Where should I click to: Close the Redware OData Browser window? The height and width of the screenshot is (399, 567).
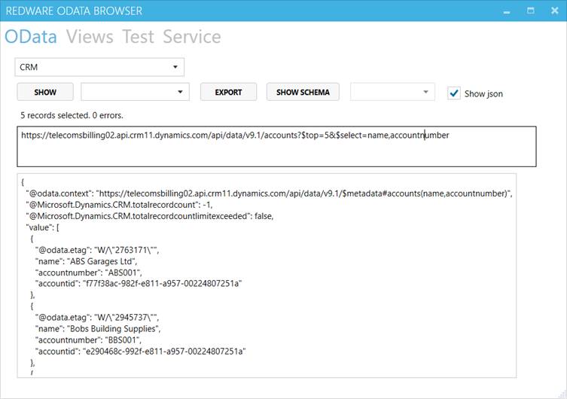[555, 11]
